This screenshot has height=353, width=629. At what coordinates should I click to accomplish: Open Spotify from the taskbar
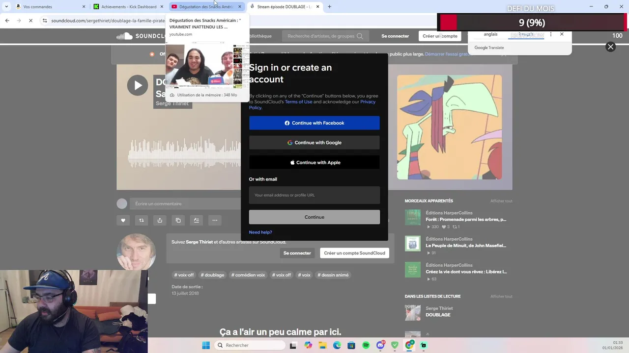(366, 345)
